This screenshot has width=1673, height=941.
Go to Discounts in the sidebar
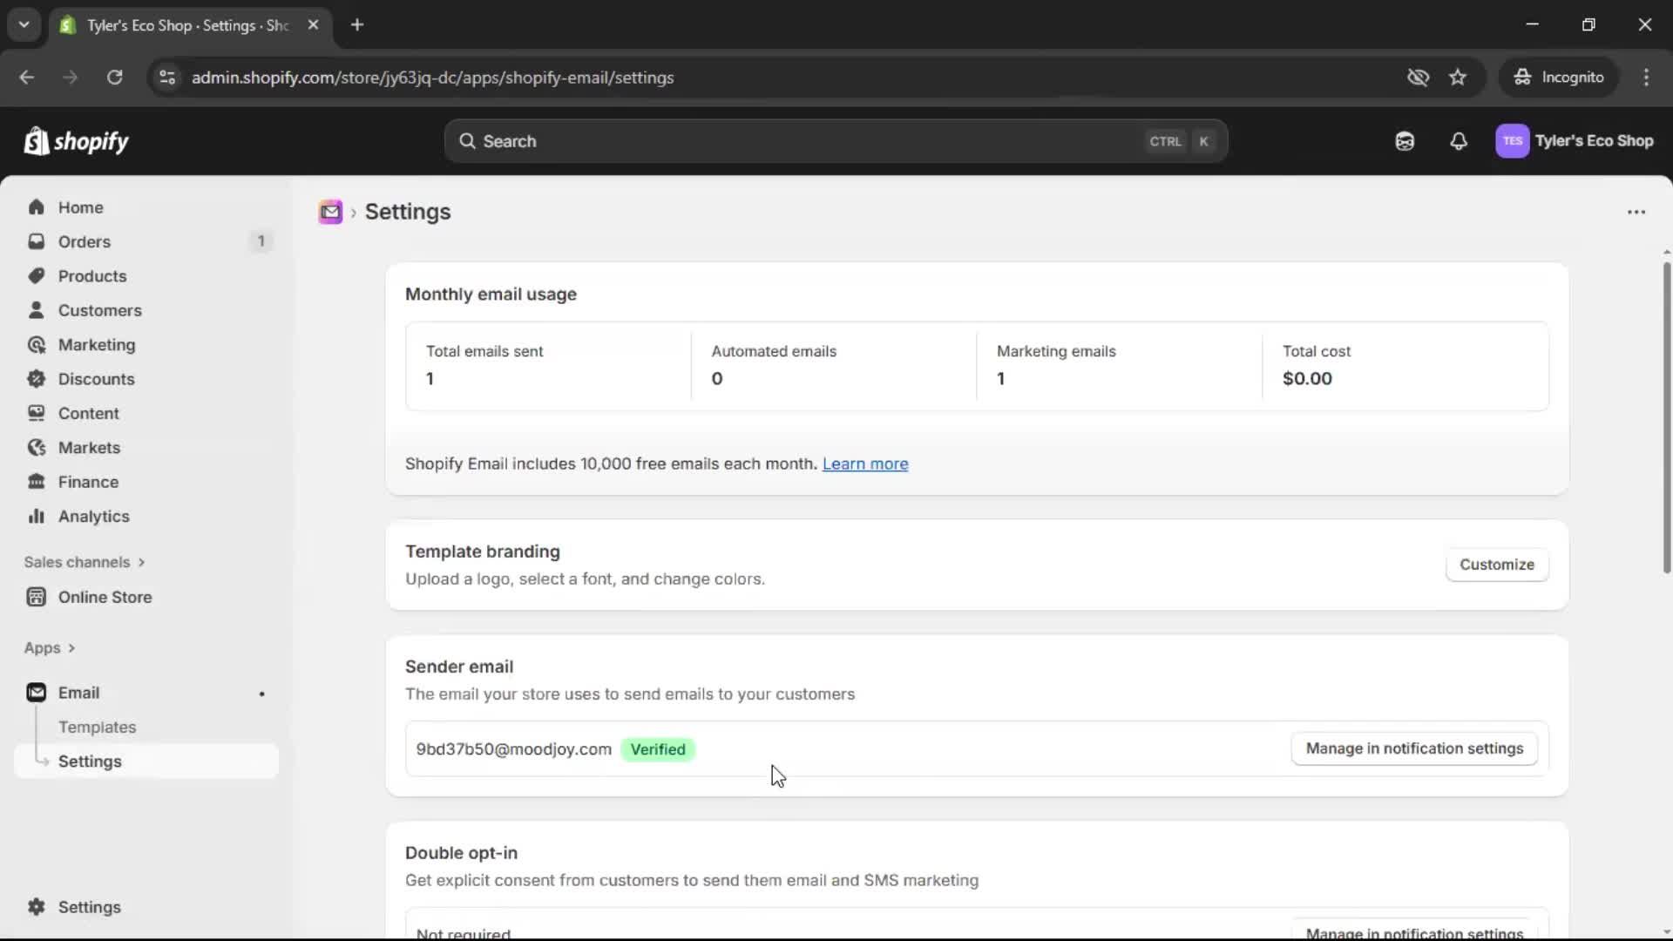[x=96, y=379]
